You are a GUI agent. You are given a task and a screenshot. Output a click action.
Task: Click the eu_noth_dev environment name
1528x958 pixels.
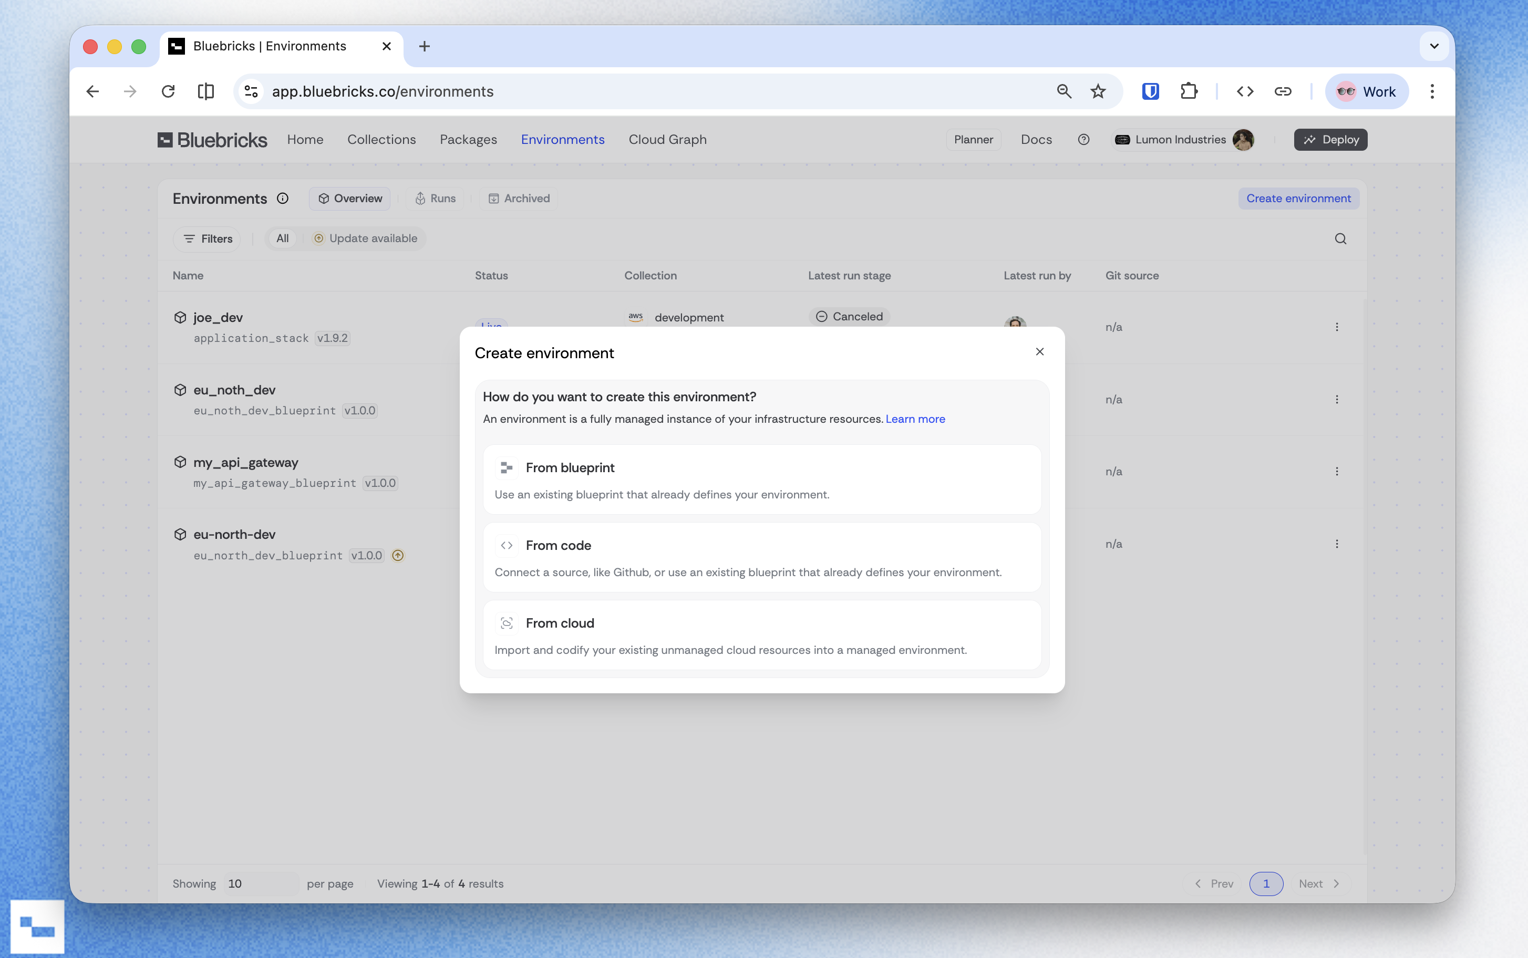click(234, 390)
